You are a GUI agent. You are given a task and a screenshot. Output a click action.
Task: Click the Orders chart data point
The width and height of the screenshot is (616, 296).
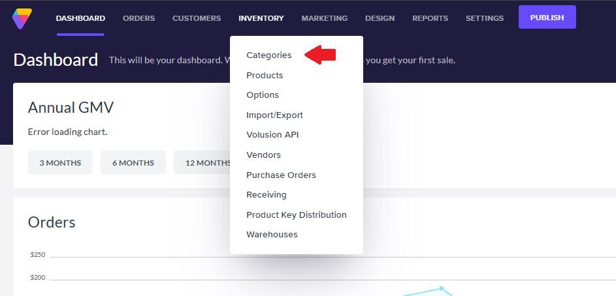(x=441, y=289)
